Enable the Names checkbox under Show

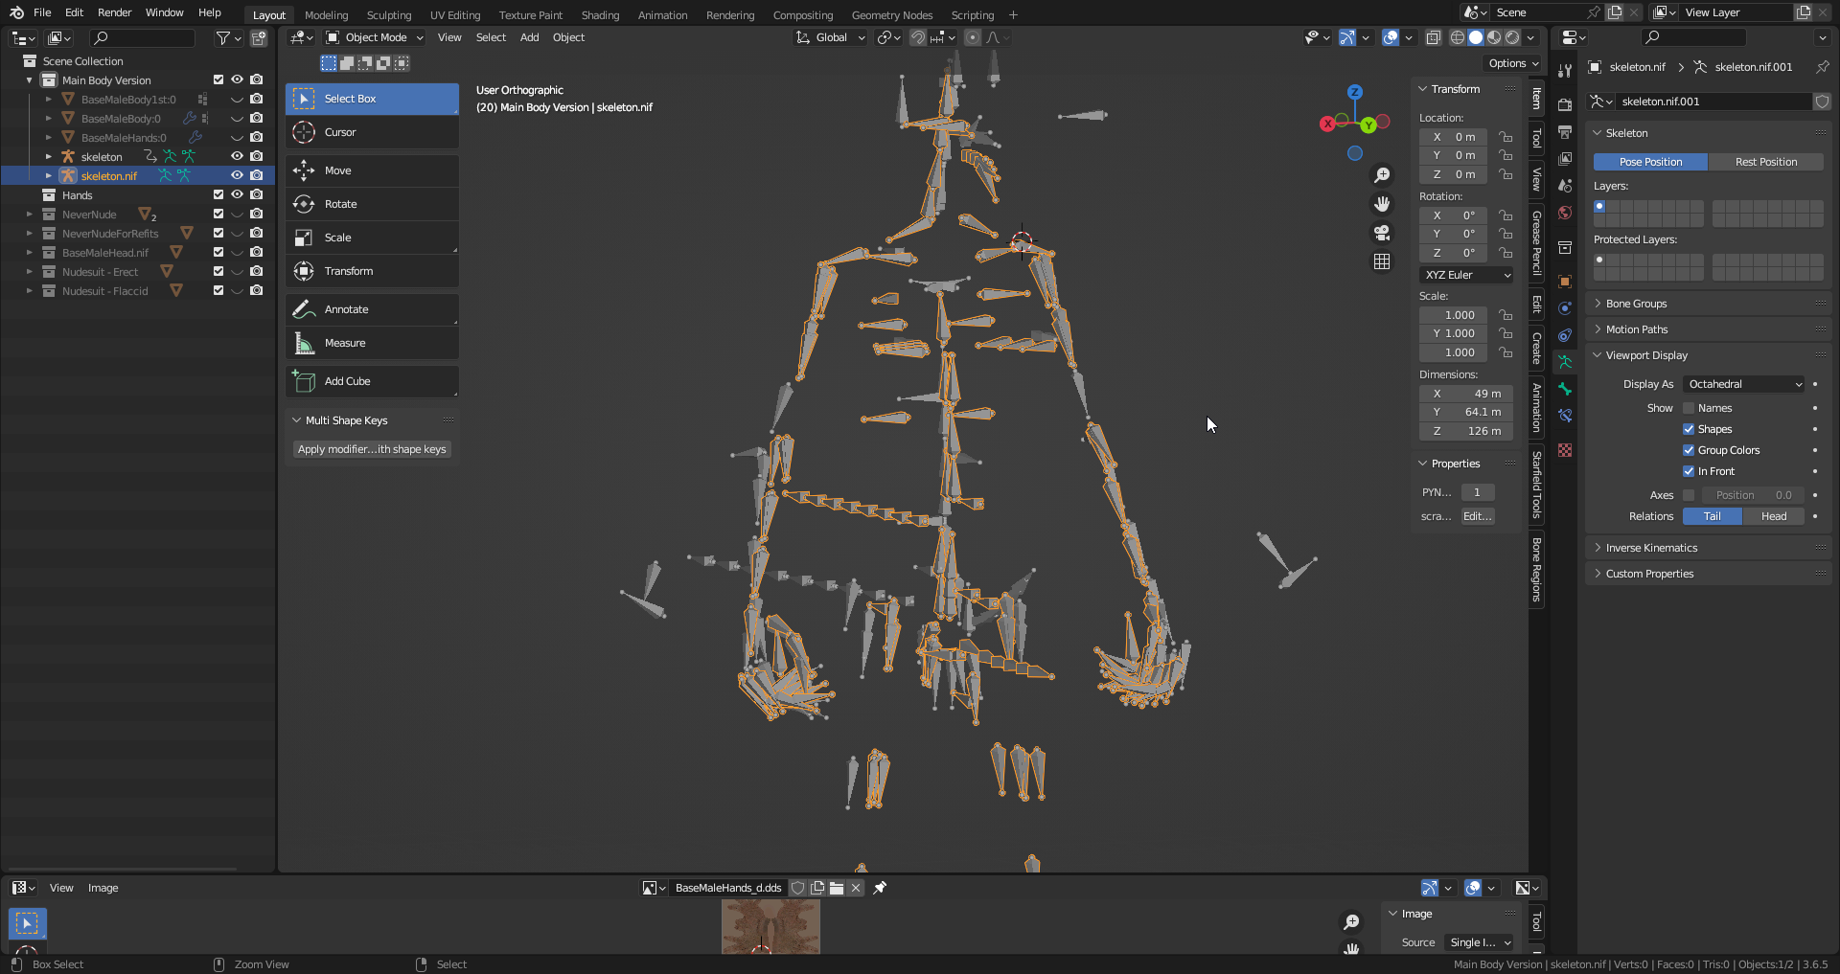pos(1690,408)
